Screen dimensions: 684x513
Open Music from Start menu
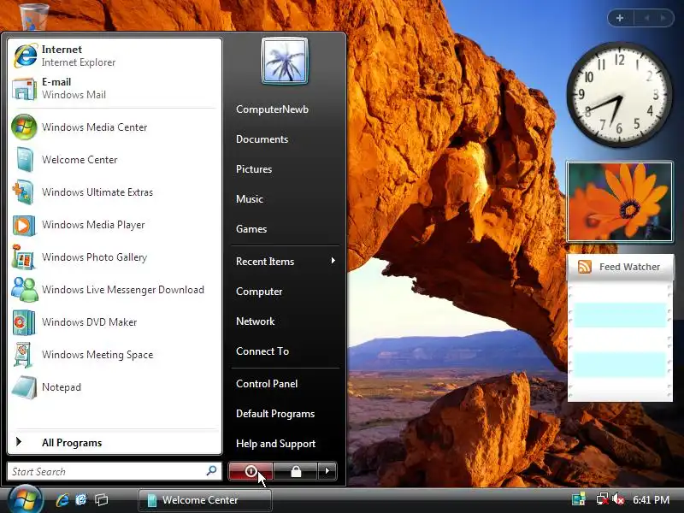[250, 199]
